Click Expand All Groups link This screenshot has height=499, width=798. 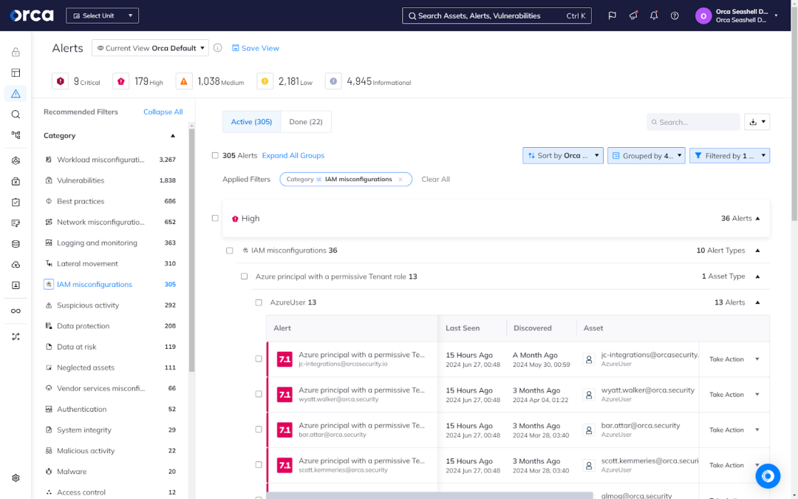point(293,156)
